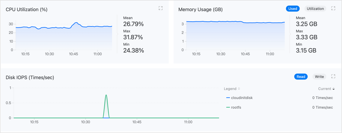Click the Memory Mean value 3.25 GB
Screen dimensions: 342x133
coord(306,24)
